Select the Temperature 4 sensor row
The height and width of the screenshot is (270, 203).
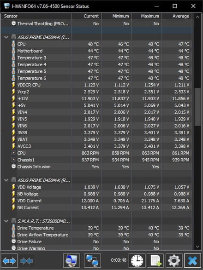[x=97, y=64]
